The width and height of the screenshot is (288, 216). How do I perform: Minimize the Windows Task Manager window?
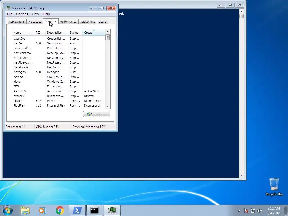tap(93, 8)
